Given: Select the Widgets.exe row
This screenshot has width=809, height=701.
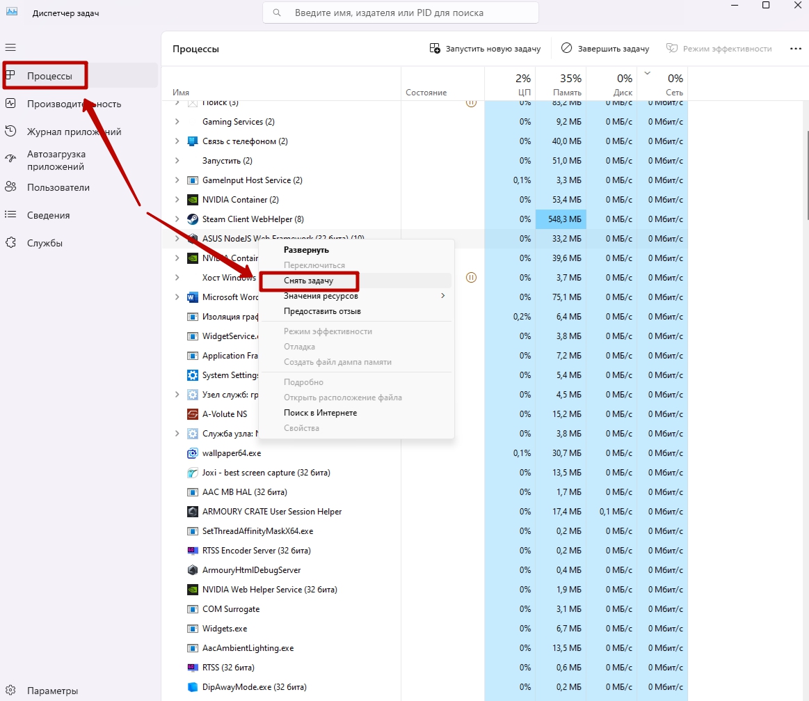Looking at the screenshot, I should click(425, 629).
